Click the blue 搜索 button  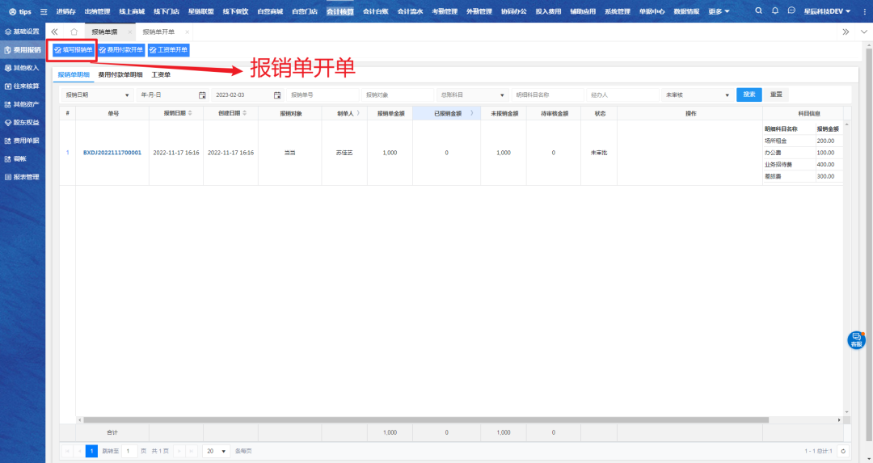tap(749, 95)
